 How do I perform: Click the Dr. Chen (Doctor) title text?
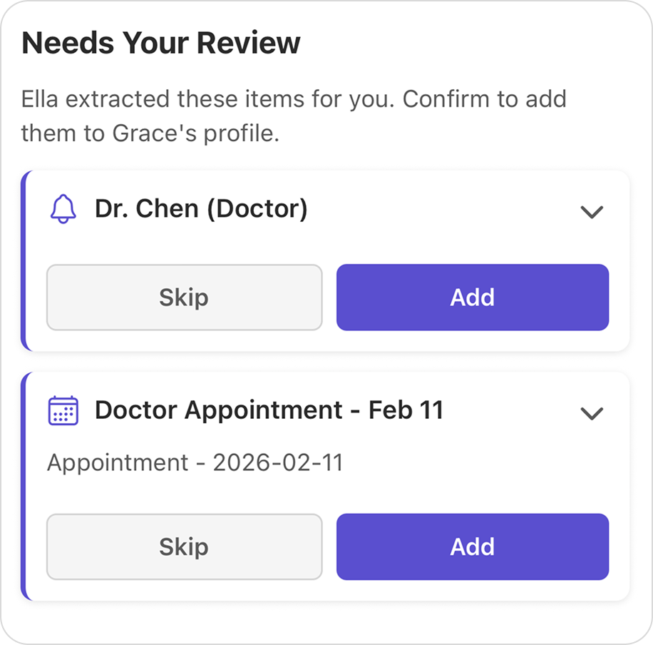pyautogui.click(x=202, y=209)
